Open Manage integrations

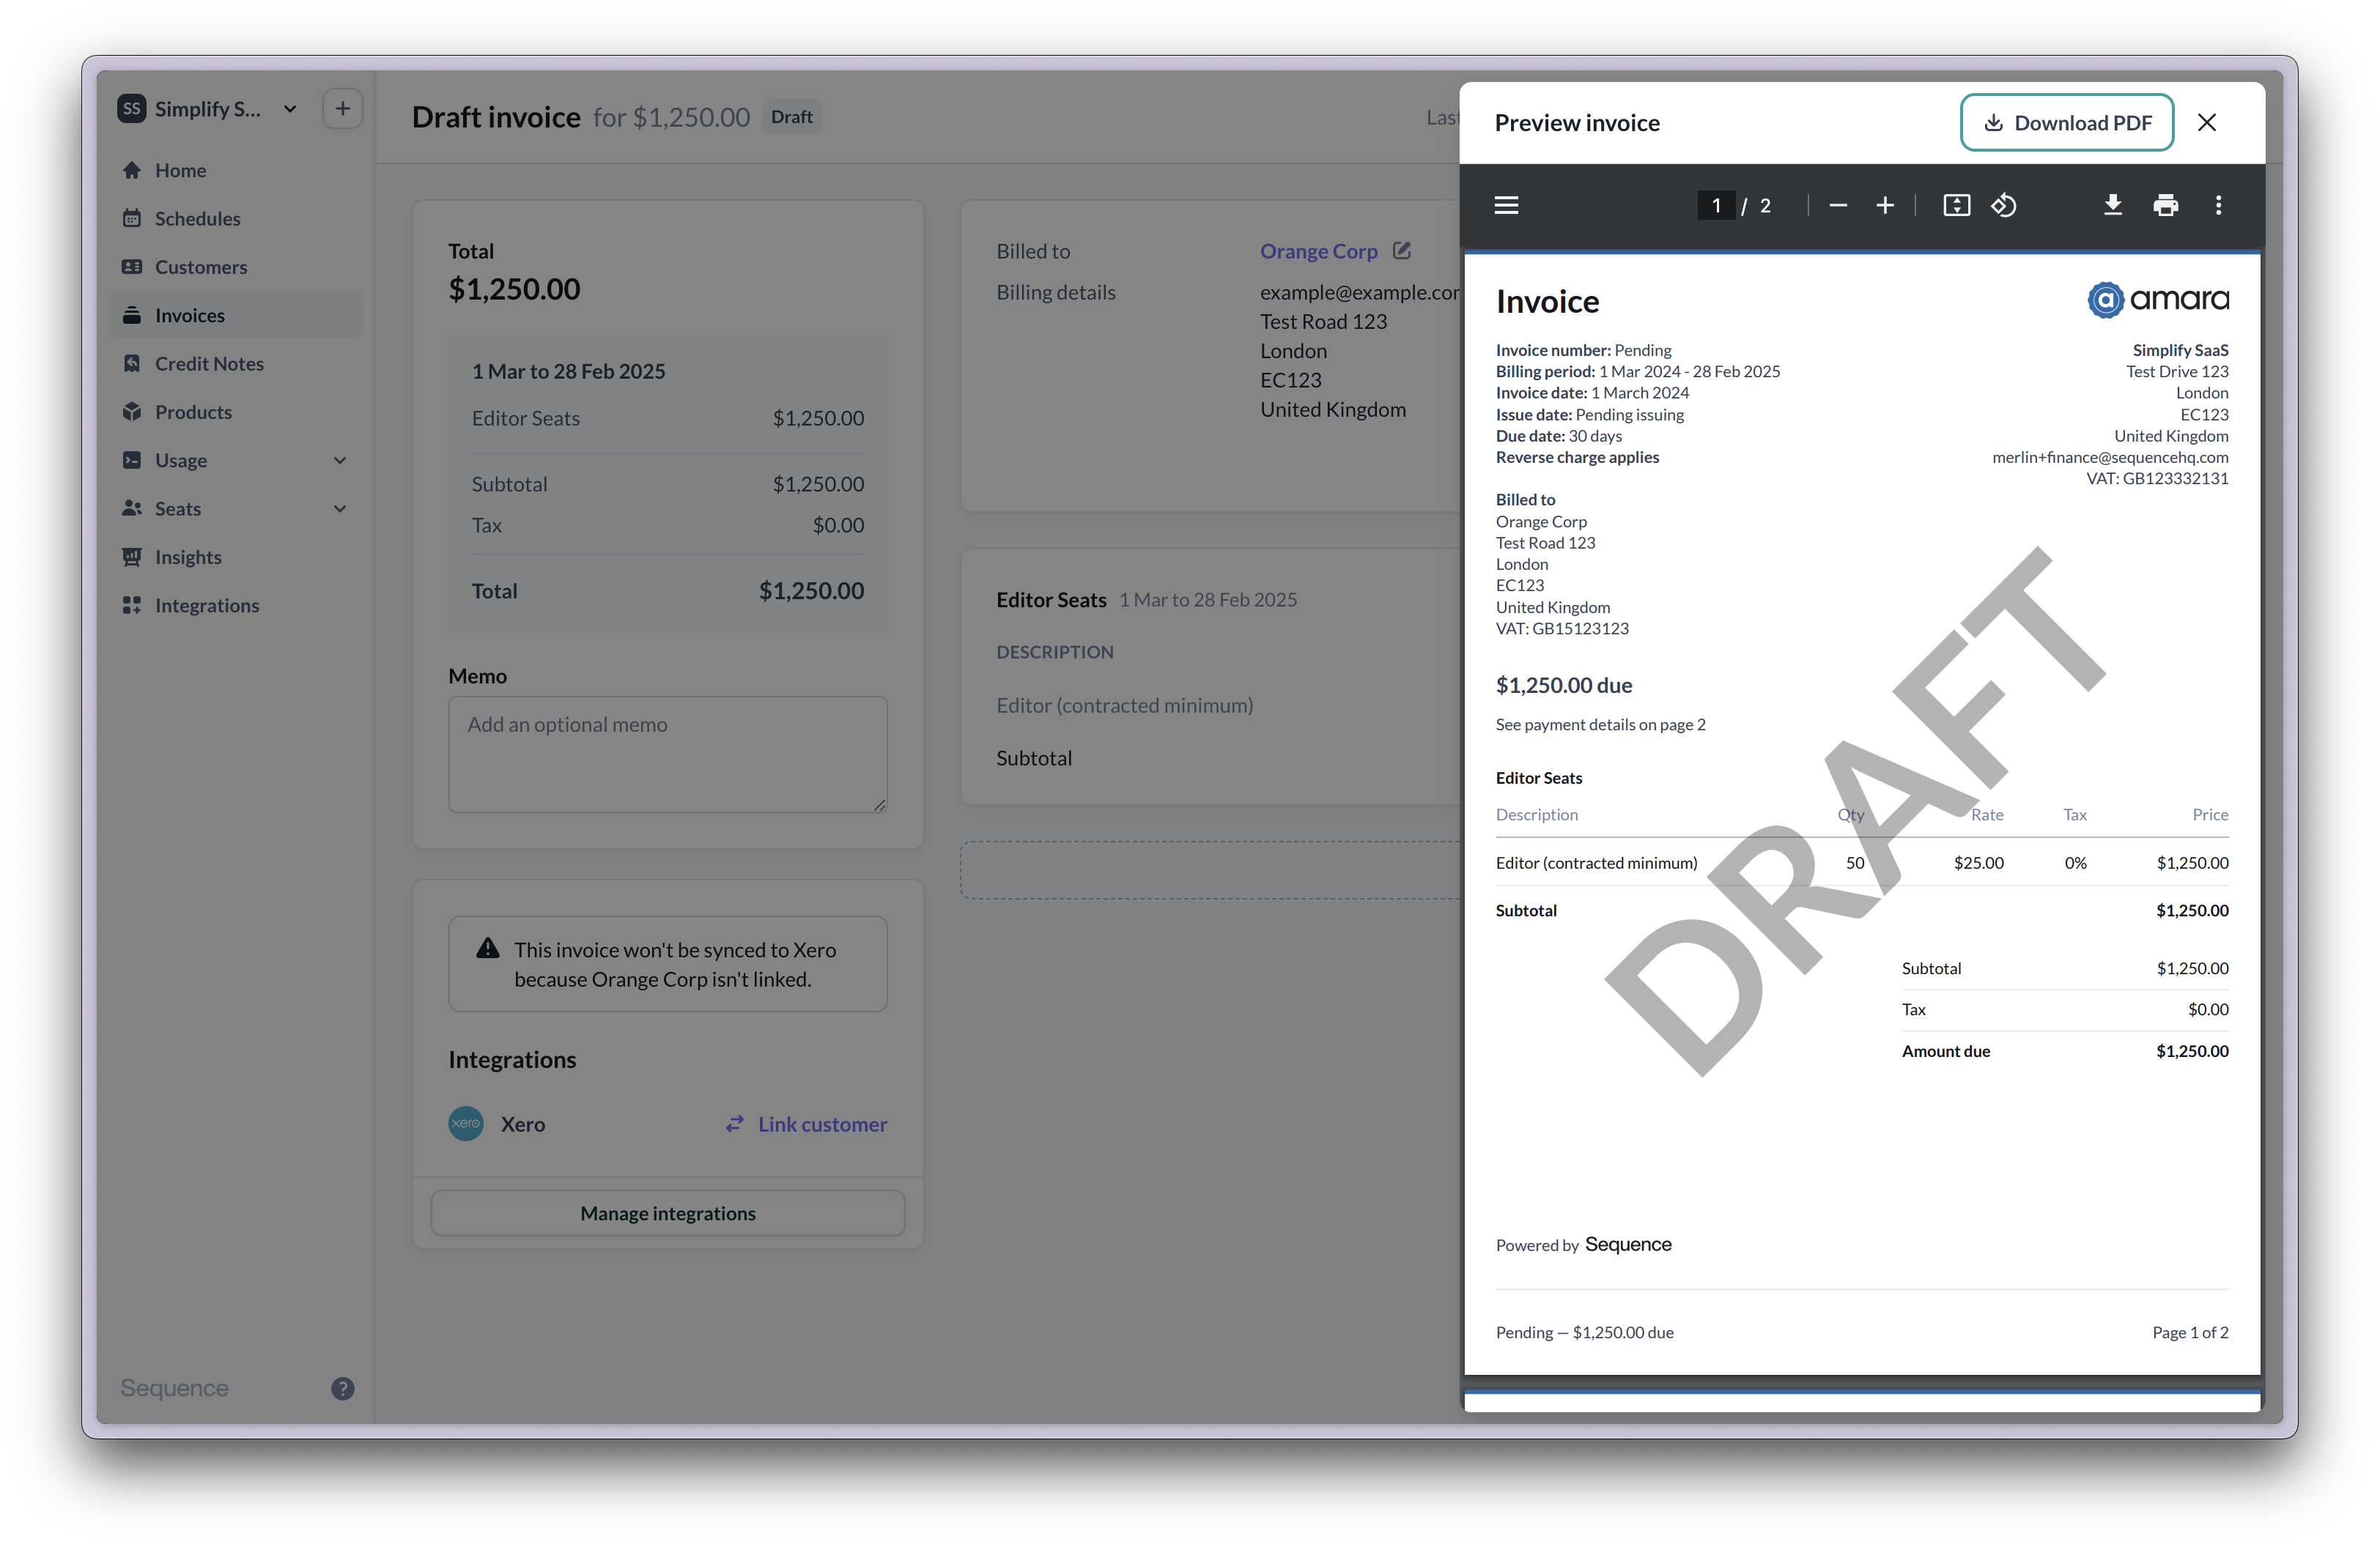[667, 1213]
